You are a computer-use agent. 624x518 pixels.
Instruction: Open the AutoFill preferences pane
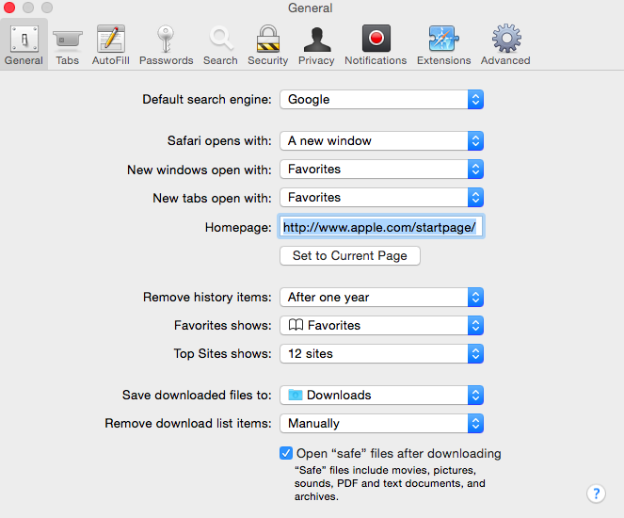(111, 44)
